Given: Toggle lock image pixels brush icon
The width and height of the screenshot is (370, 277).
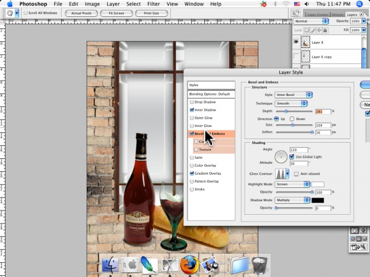Looking at the screenshot, I should pos(313,30).
